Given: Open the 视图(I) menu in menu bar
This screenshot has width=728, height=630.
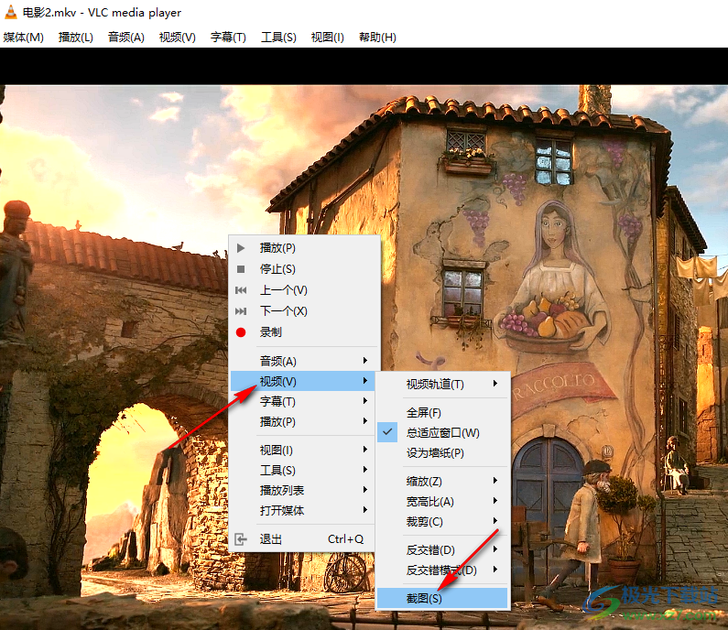Looking at the screenshot, I should pyautogui.click(x=327, y=38).
